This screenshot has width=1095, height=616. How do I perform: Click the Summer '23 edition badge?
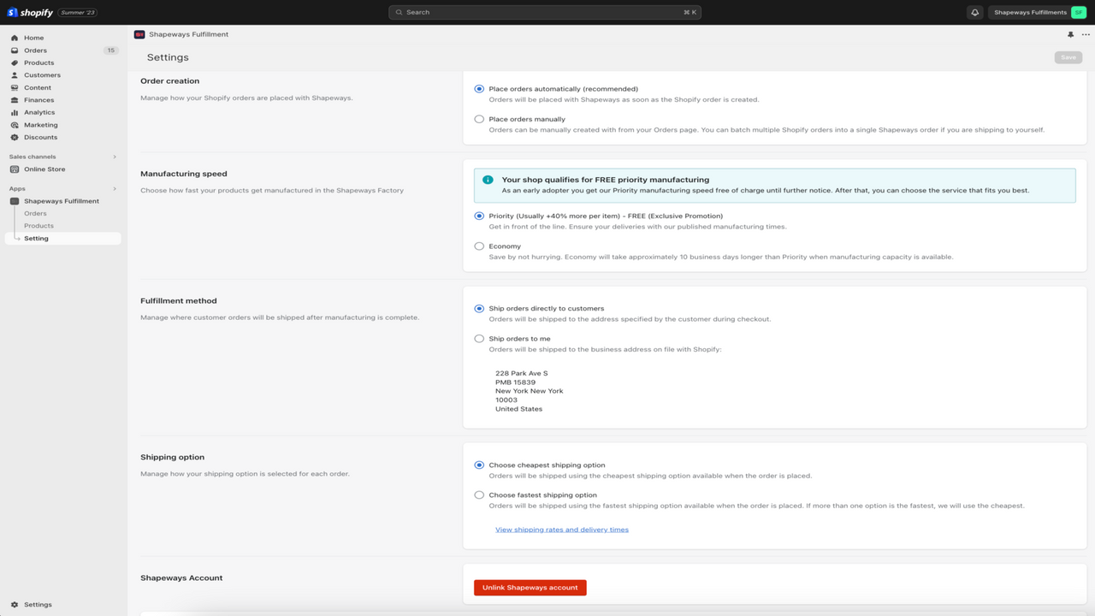78,13
